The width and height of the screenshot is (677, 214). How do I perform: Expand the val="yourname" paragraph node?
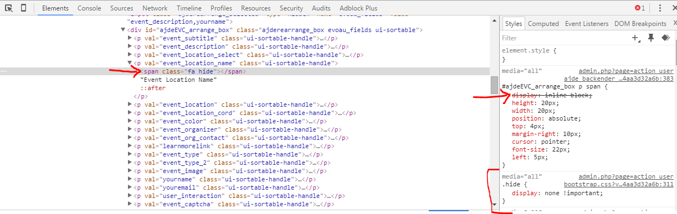[130, 179]
